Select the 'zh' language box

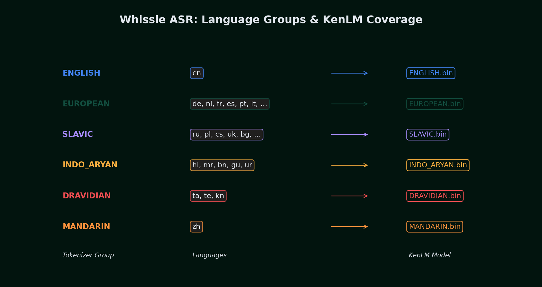[x=196, y=226]
